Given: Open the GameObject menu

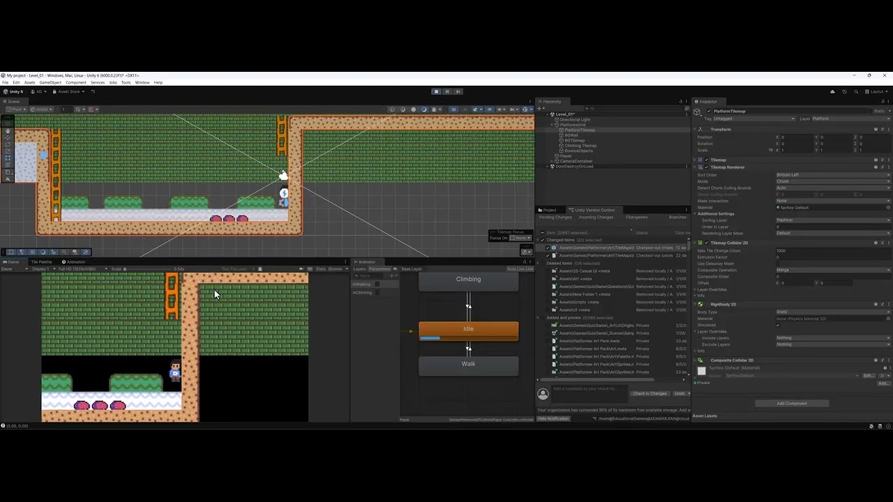Looking at the screenshot, I should pos(50,82).
